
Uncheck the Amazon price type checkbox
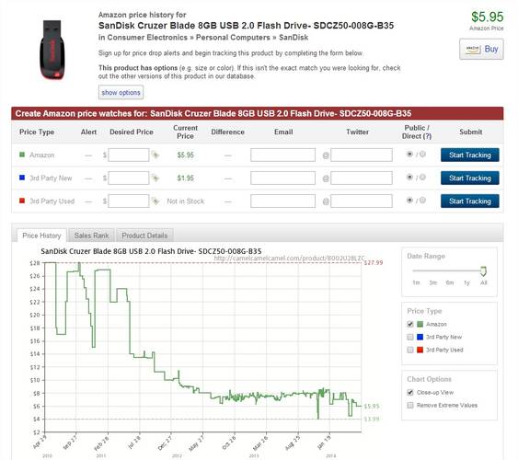click(410, 324)
